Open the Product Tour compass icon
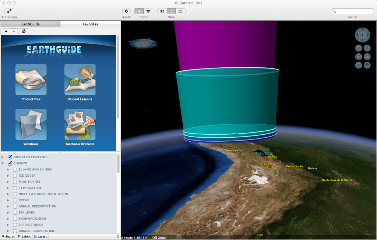Image resolution: width=377 pixels, height=240 pixels. tap(31, 80)
